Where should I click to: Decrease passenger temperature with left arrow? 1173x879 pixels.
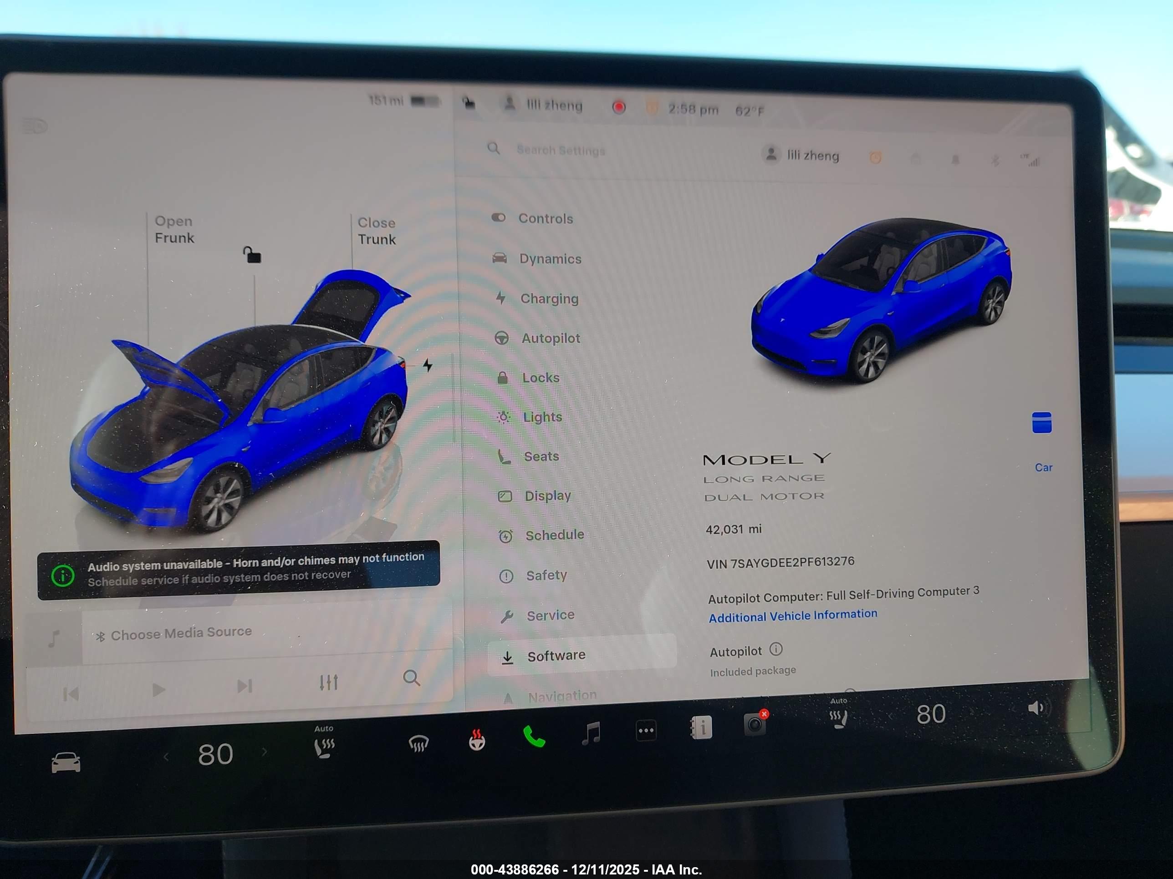890,716
